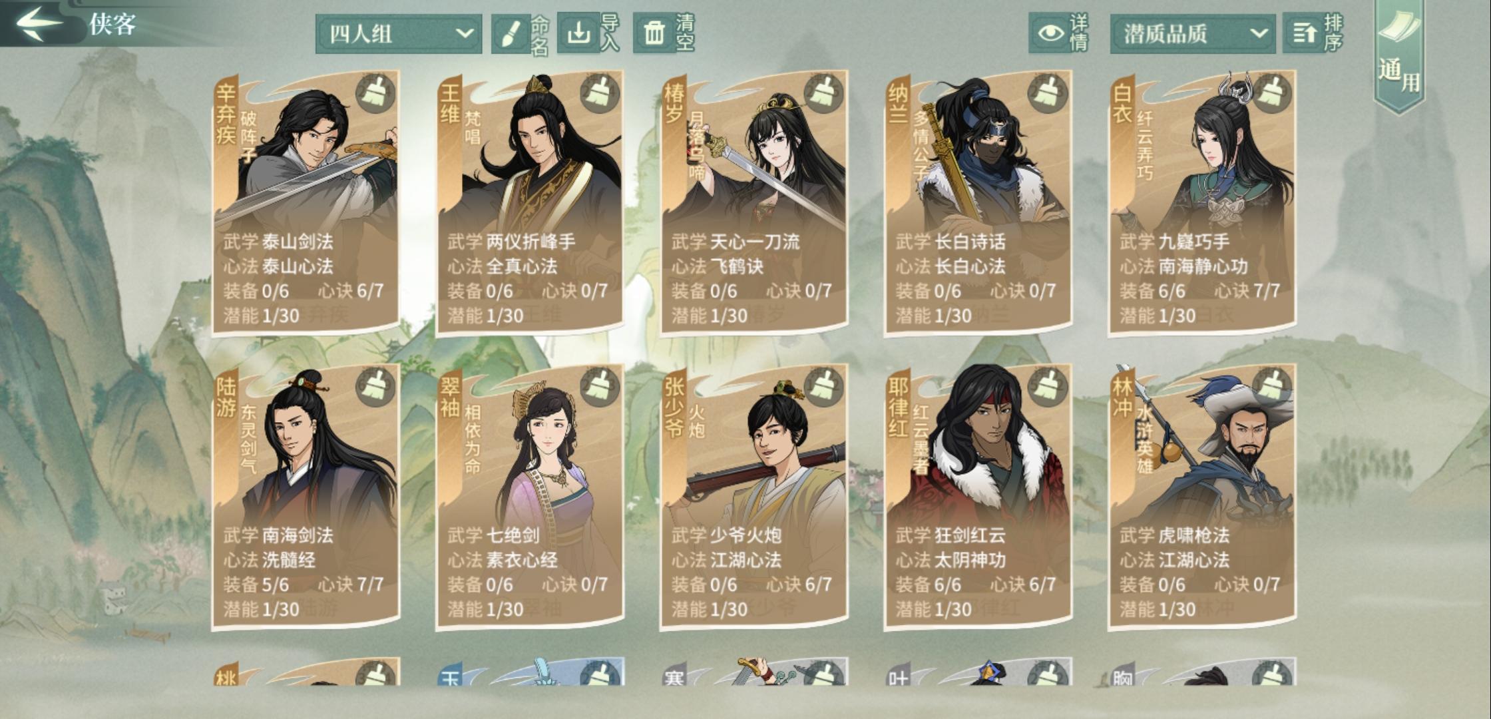Select the 王维 hero card
The width and height of the screenshot is (1491, 719).
pos(530,202)
